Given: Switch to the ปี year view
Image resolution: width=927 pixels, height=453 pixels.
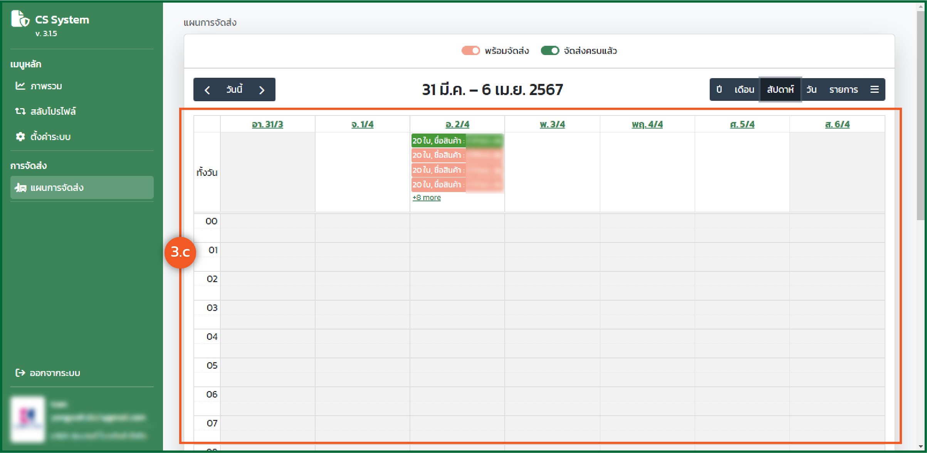Looking at the screenshot, I should coord(719,90).
